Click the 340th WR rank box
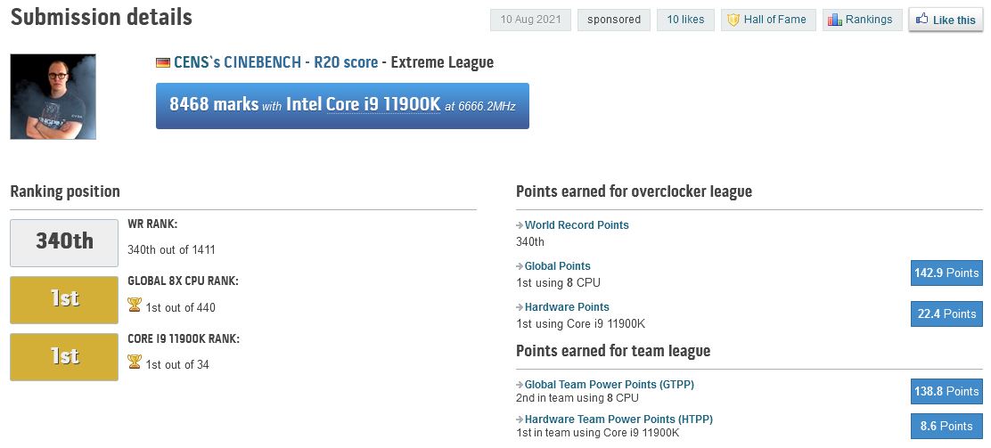Viewport: 991px width, 448px height. point(64,242)
